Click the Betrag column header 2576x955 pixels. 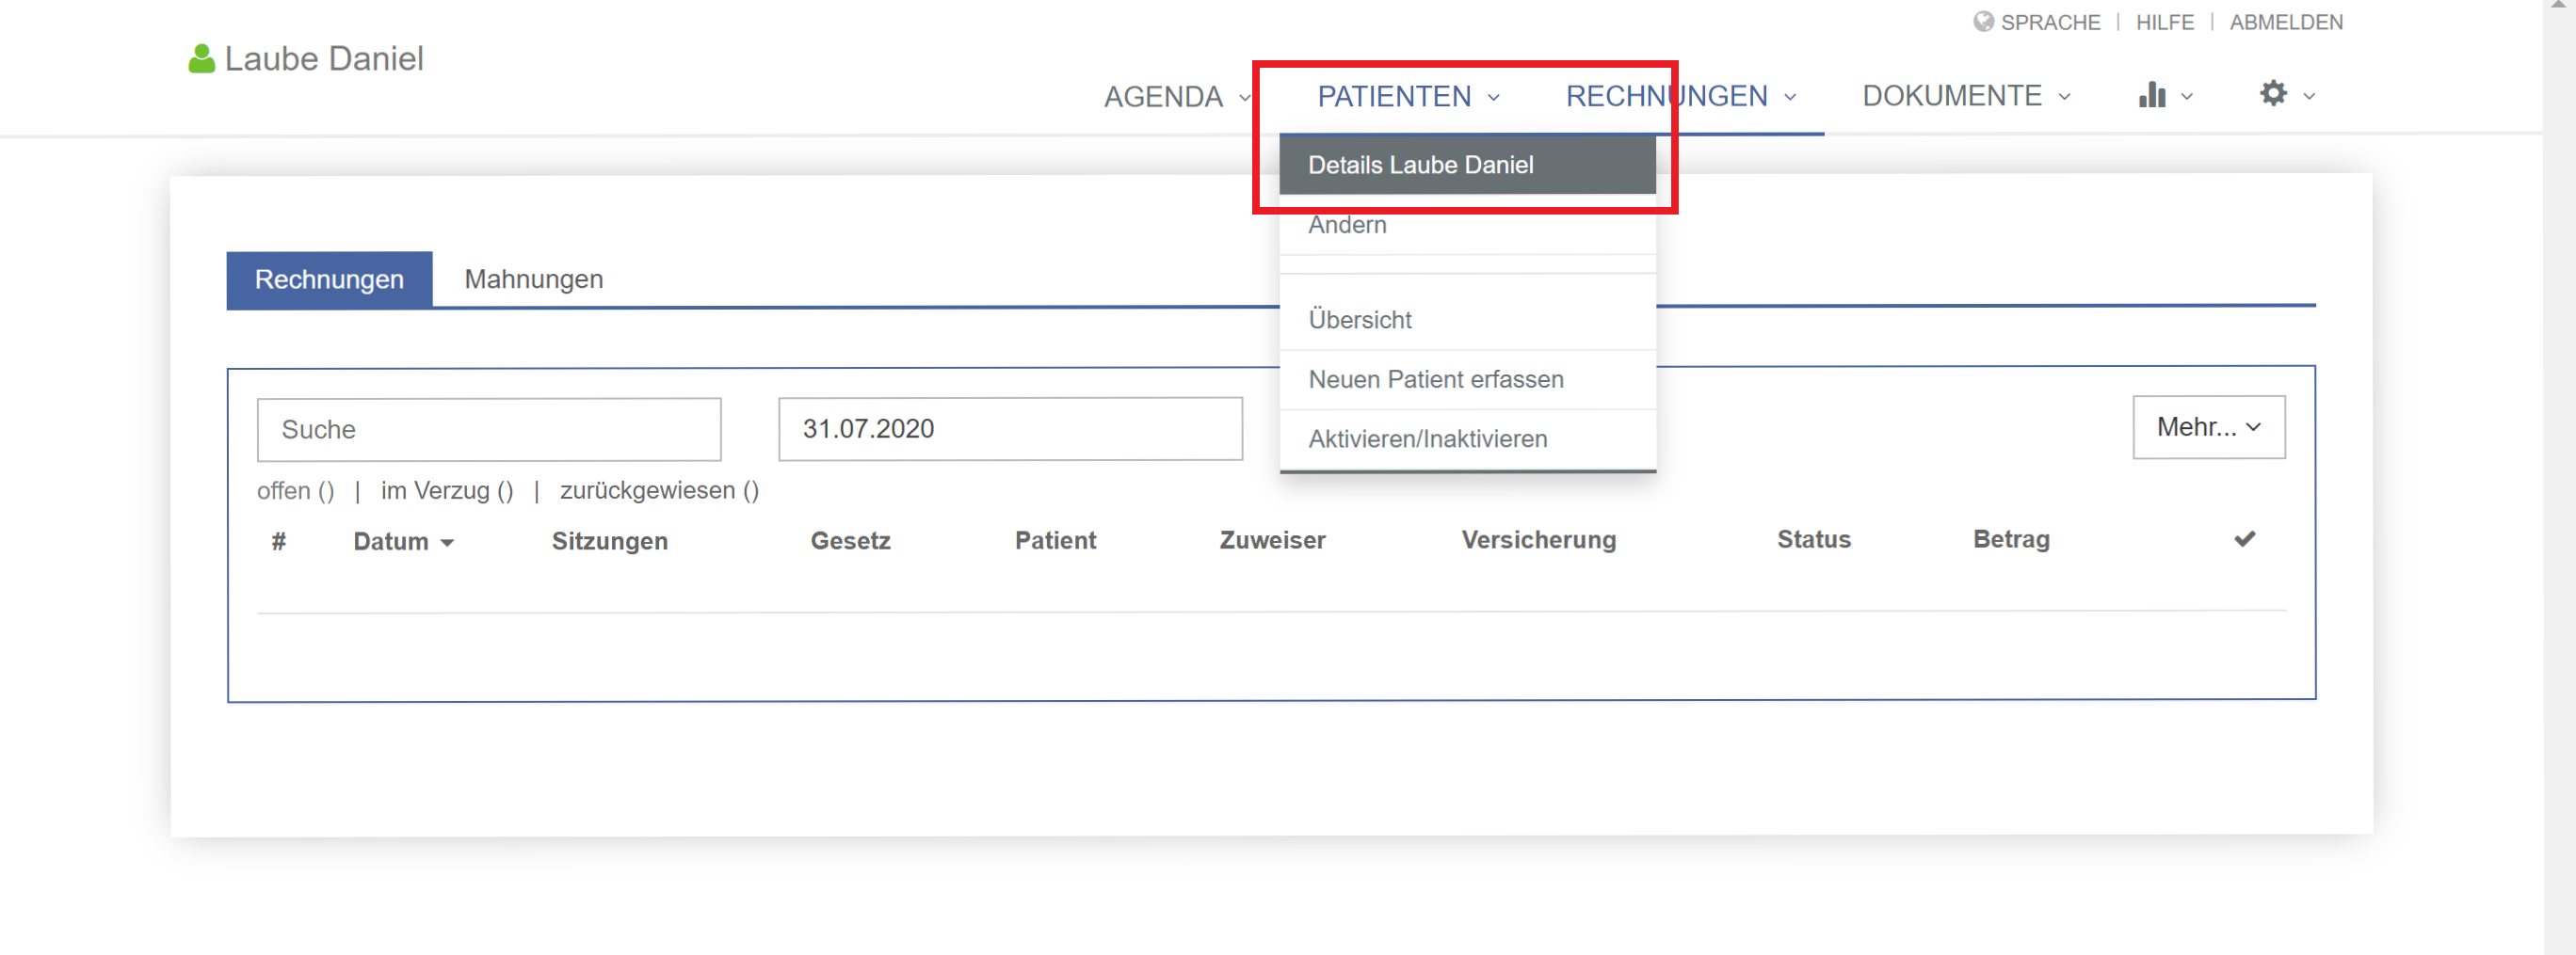point(2011,539)
